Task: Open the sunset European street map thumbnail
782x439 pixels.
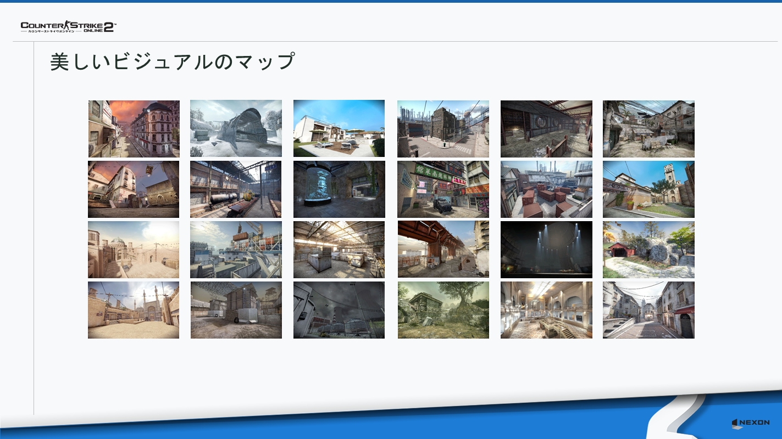Action: coord(134,129)
